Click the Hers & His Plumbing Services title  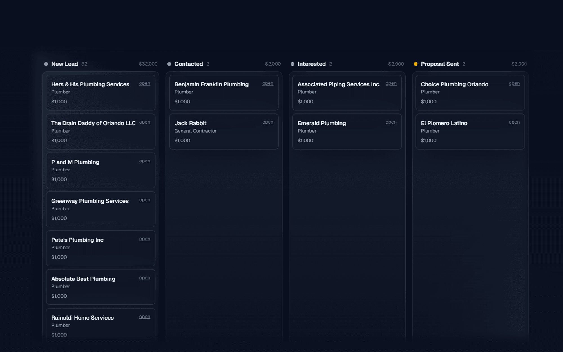90,84
